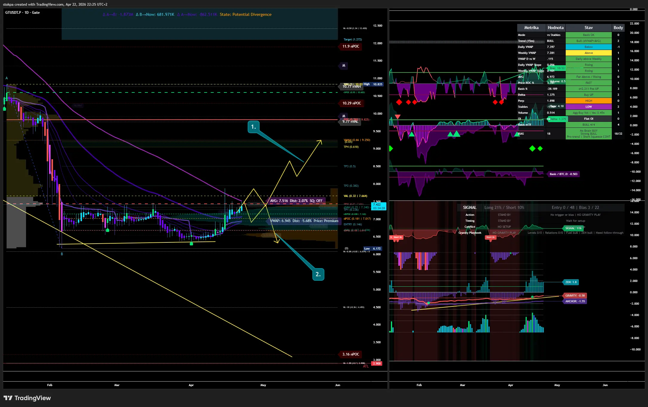This screenshot has width=648, height=407.
Task: Click the red downward triangle in the oscillator pane
Action: pyautogui.click(x=397, y=116)
